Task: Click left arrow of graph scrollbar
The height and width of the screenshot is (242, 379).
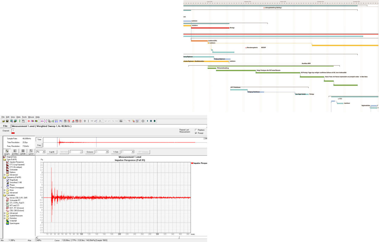Action: tap(36, 237)
